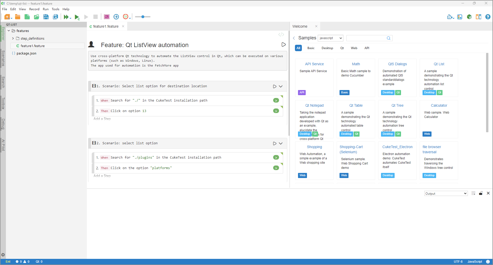
Task: Open the javascript language dropdown
Action: 331,38
